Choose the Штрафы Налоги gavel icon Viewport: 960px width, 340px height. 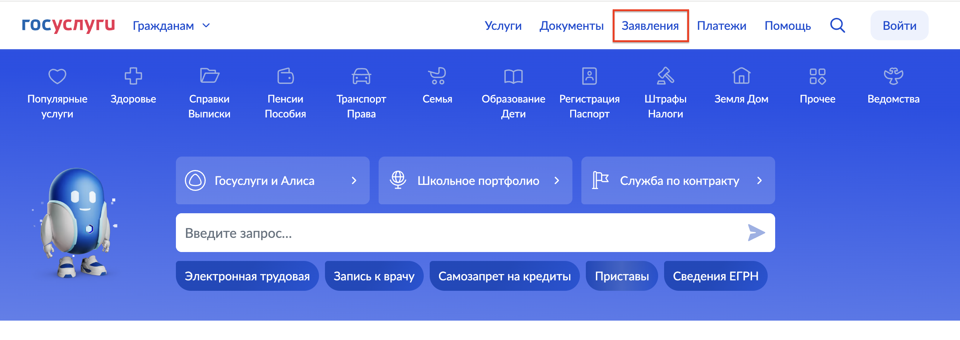click(666, 76)
